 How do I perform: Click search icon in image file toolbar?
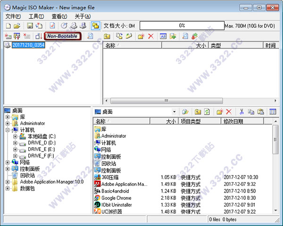pos(185,36)
